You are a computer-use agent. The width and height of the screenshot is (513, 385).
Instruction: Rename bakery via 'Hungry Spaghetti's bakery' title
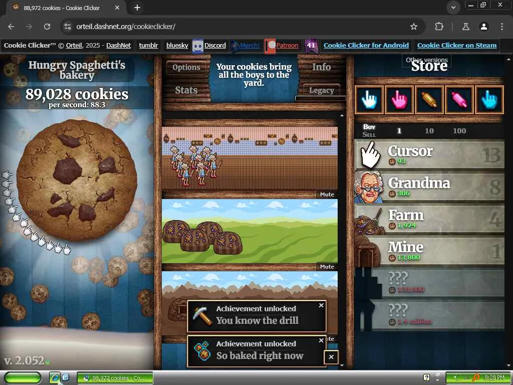pos(77,70)
